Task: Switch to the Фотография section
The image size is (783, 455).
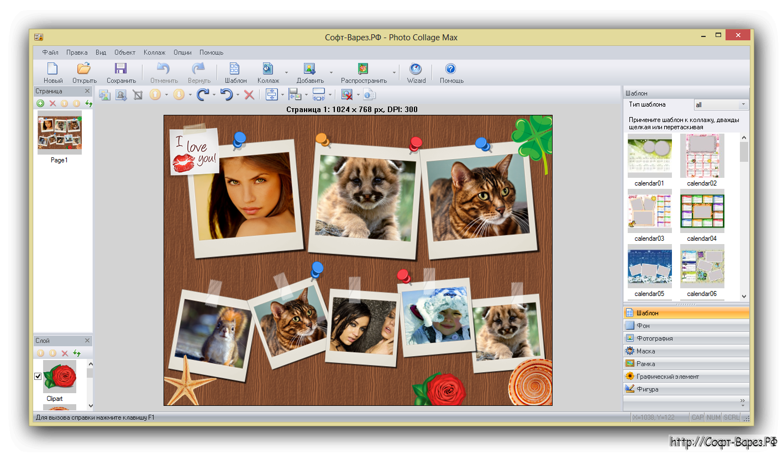Action: coord(686,338)
